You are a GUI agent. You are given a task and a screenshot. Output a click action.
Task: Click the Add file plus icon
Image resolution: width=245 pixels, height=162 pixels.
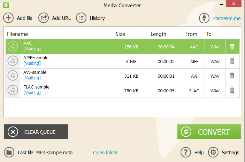click(8, 18)
